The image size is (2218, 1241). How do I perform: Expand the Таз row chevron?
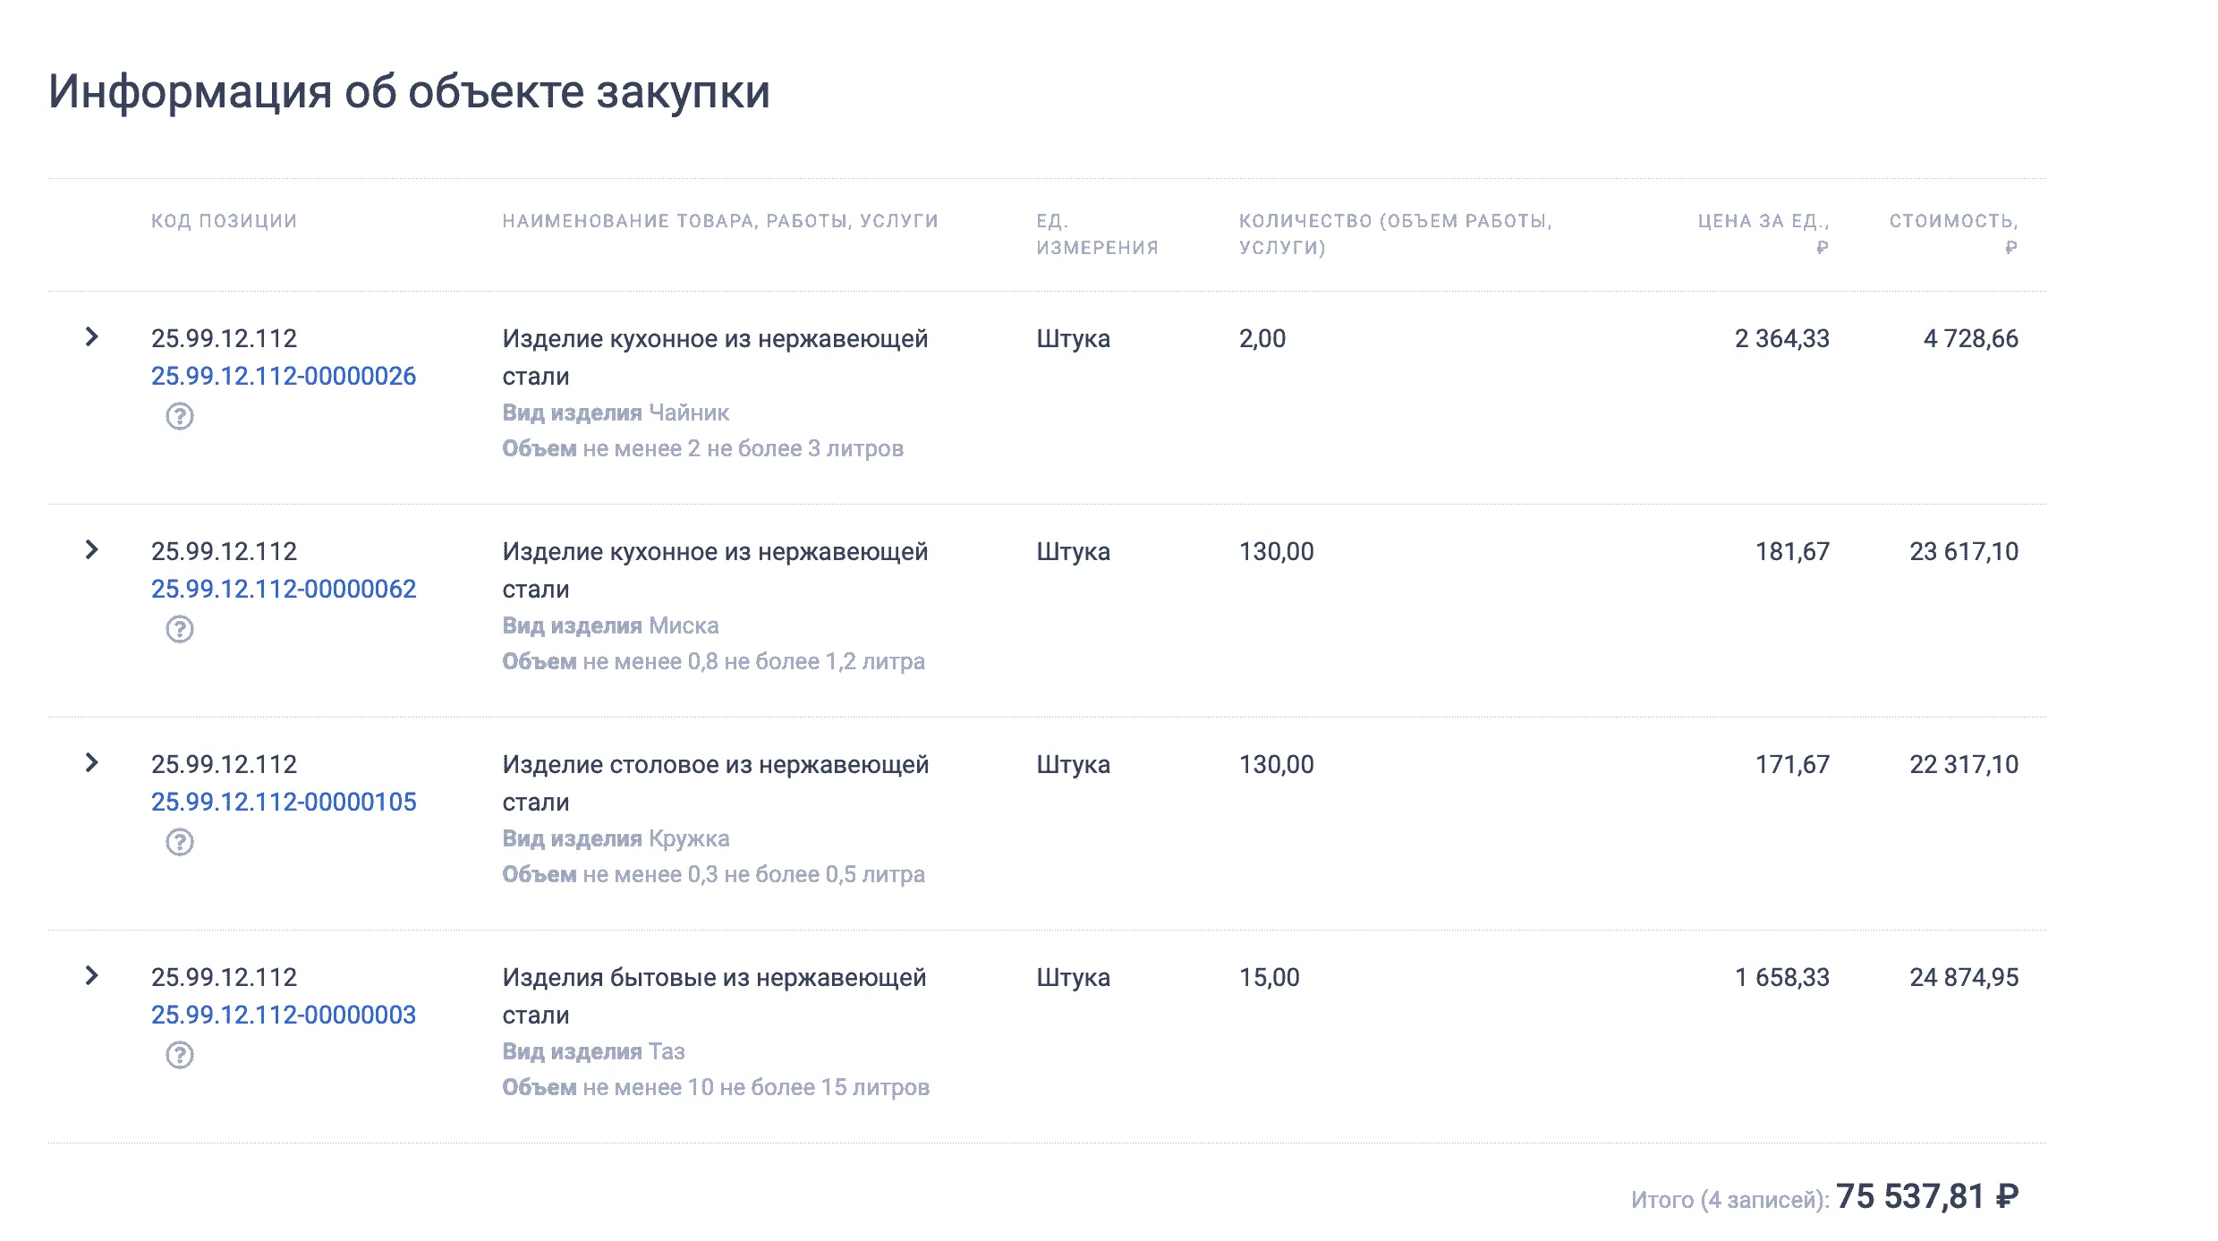(x=91, y=976)
